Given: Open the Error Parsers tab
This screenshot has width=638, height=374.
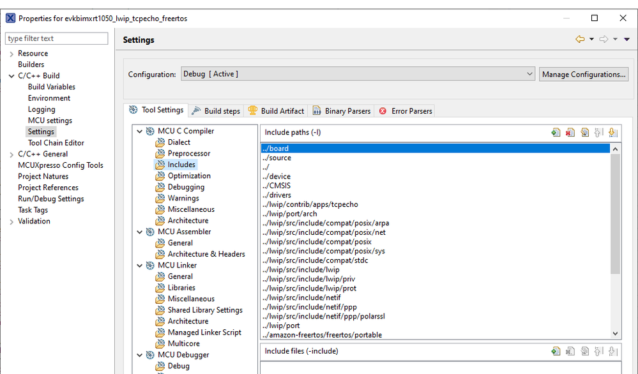Looking at the screenshot, I should (x=406, y=111).
